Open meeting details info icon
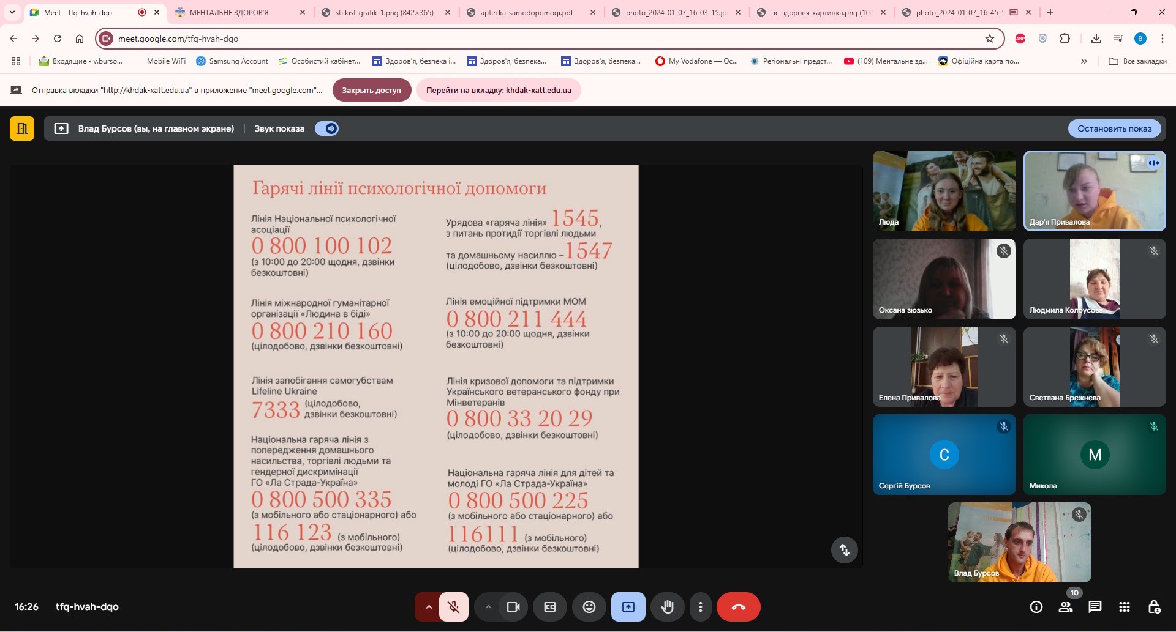 1036,607
